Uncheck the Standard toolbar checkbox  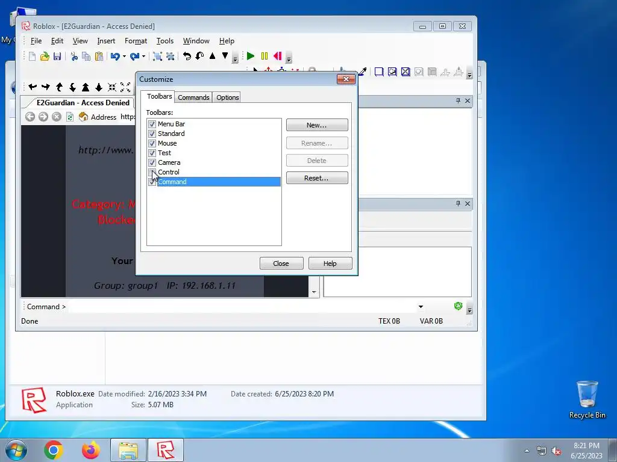point(152,134)
